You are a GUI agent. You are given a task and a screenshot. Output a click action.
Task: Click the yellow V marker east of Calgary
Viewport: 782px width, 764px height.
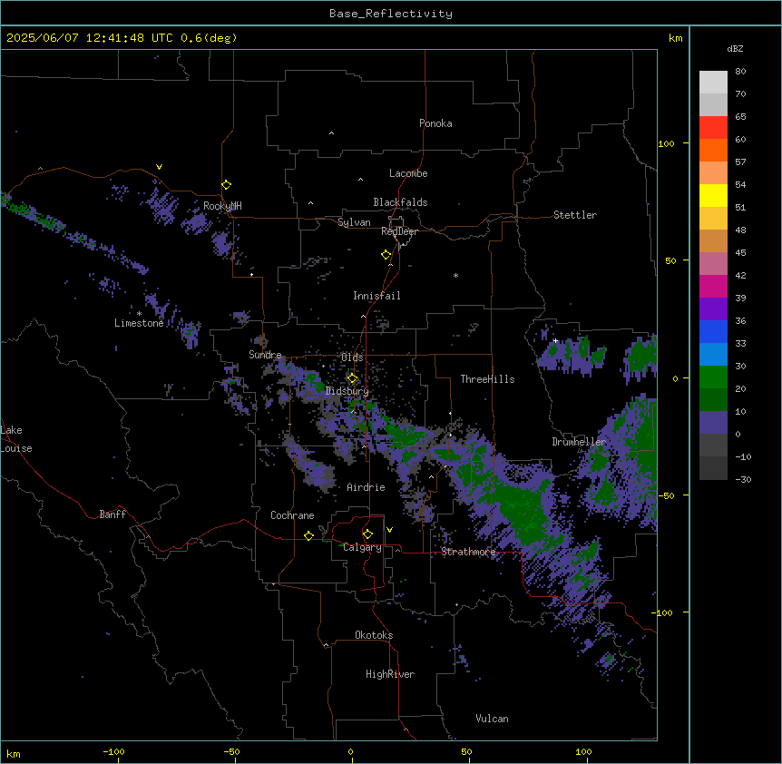click(x=389, y=530)
